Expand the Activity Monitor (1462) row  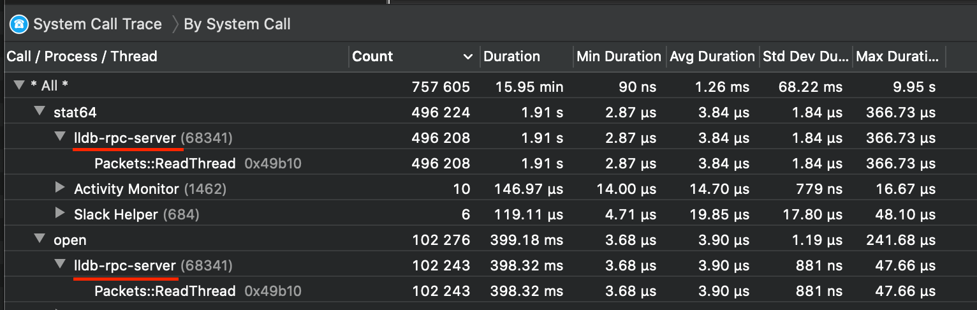coord(60,188)
